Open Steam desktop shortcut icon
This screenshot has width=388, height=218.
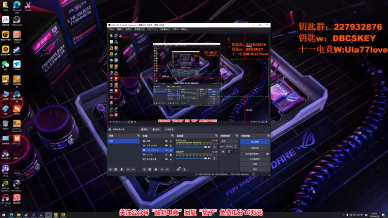tap(17, 51)
